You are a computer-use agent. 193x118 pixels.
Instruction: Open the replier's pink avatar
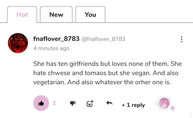[164, 103]
